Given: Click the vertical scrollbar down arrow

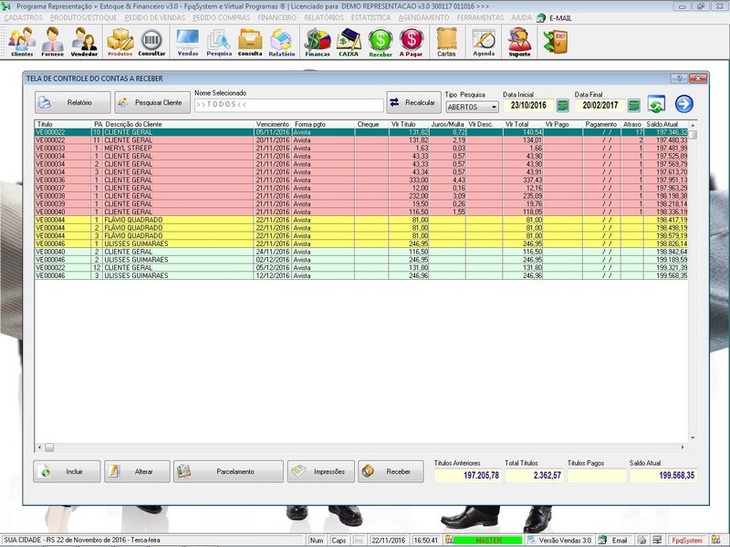Looking at the screenshot, I should 693,438.
